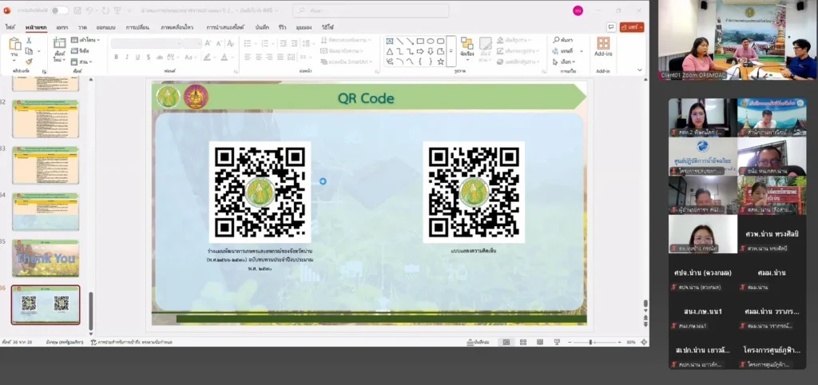Decrease font size

point(219,43)
